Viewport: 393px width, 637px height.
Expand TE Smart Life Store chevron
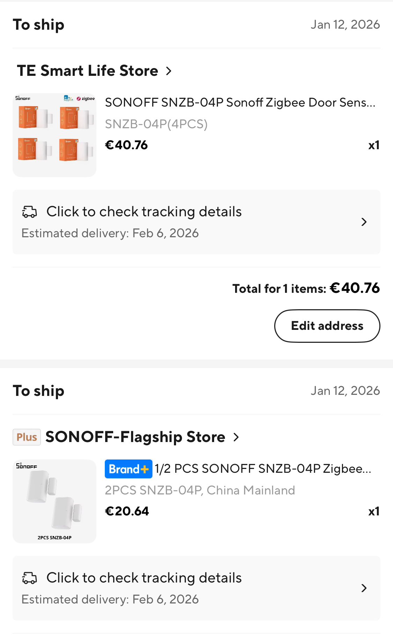tap(169, 71)
